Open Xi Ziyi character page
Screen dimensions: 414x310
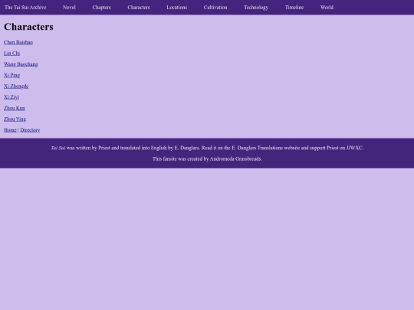pos(11,97)
